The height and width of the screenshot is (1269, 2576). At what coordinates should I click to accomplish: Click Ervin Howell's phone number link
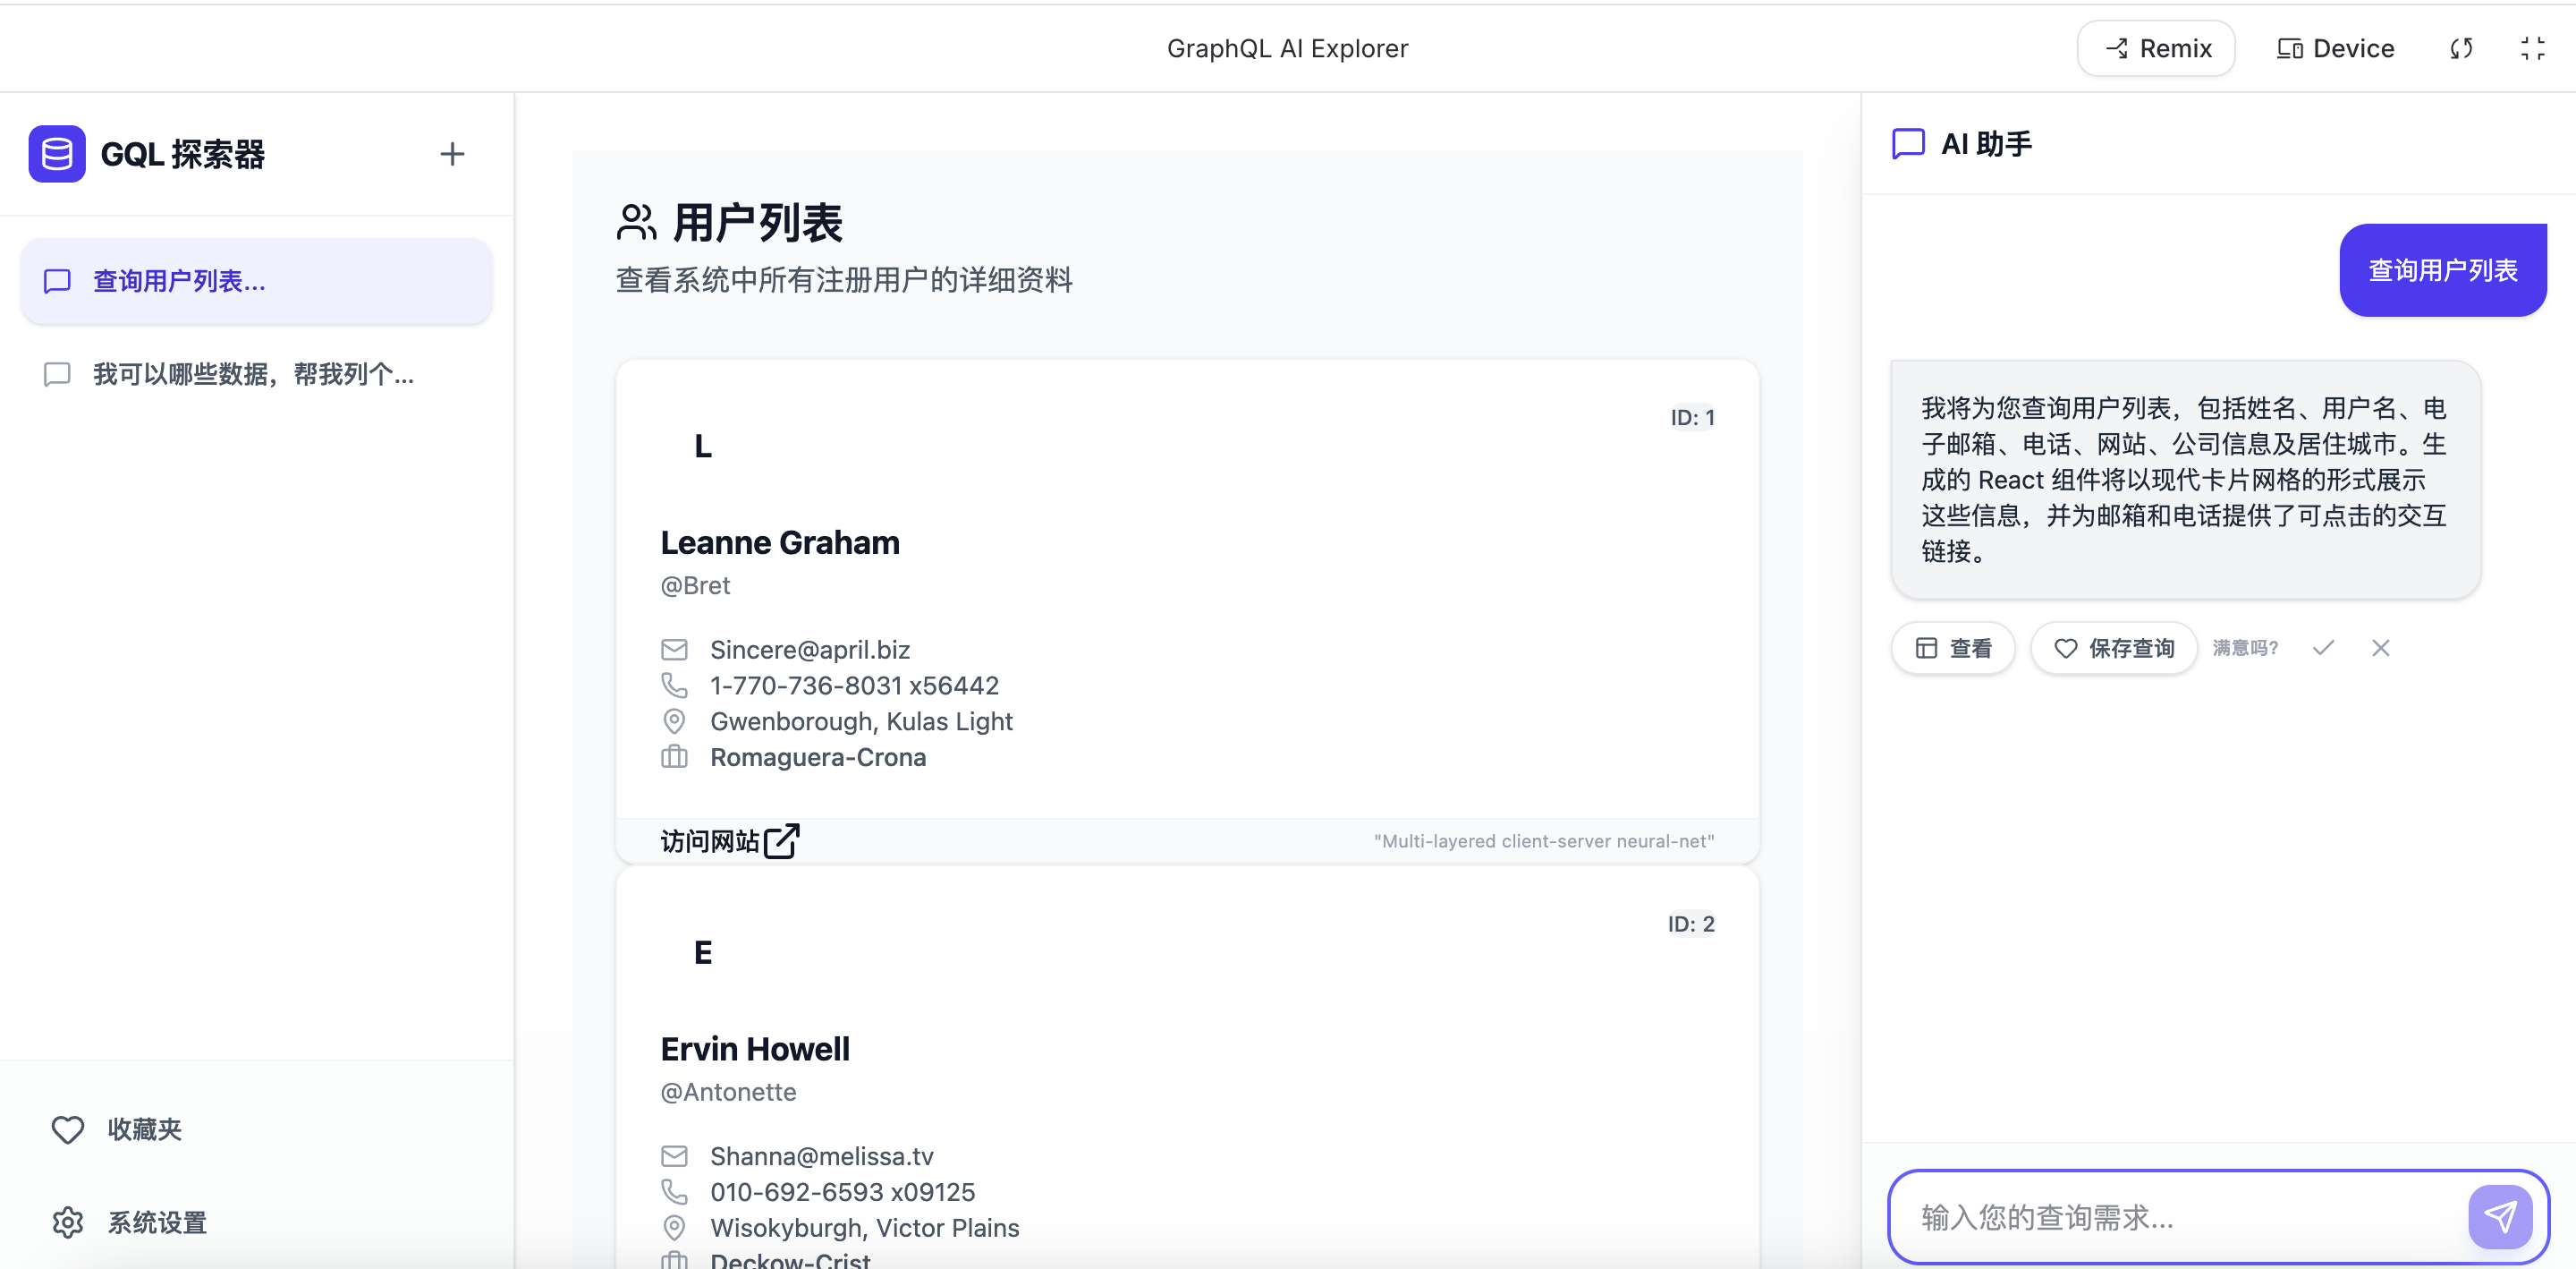coord(842,1192)
